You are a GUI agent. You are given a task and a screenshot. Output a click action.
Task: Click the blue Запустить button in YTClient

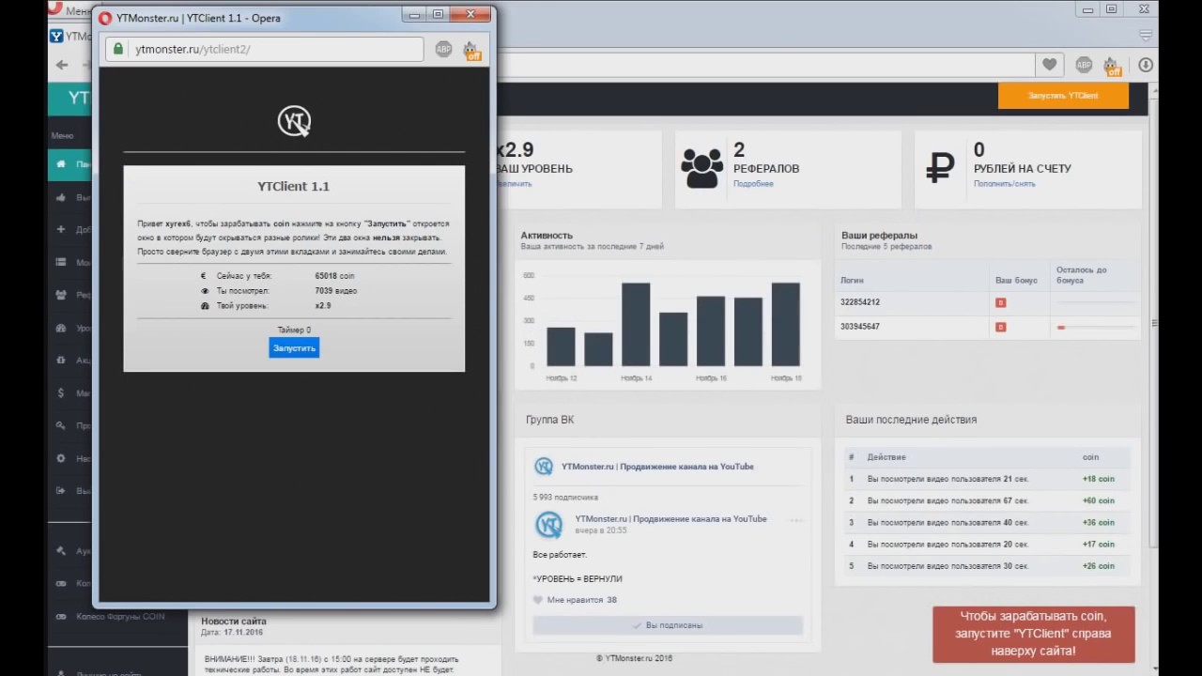[x=294, y=347]
